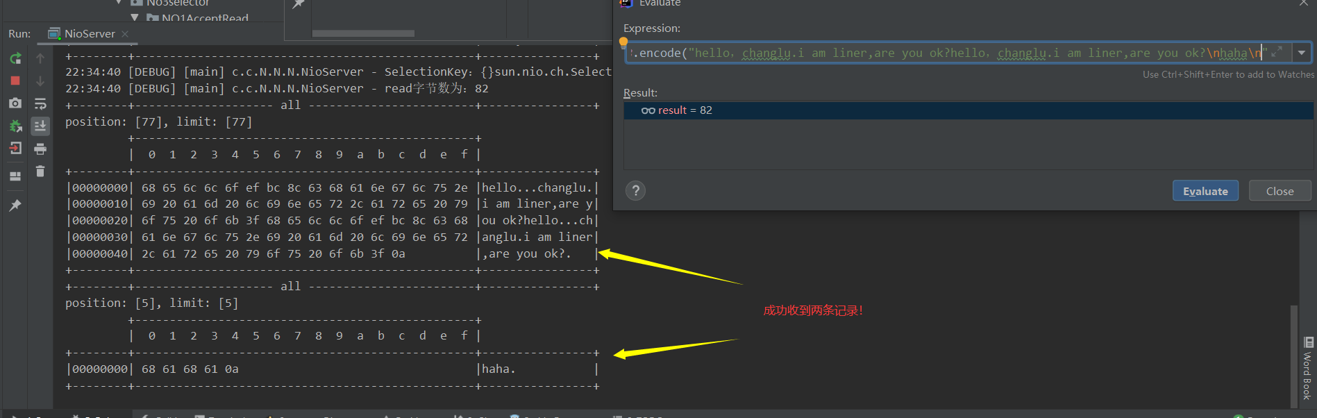This screenshot has width=1317, height=418.
Task: Stop the running NioServer process
Action: 15,81
